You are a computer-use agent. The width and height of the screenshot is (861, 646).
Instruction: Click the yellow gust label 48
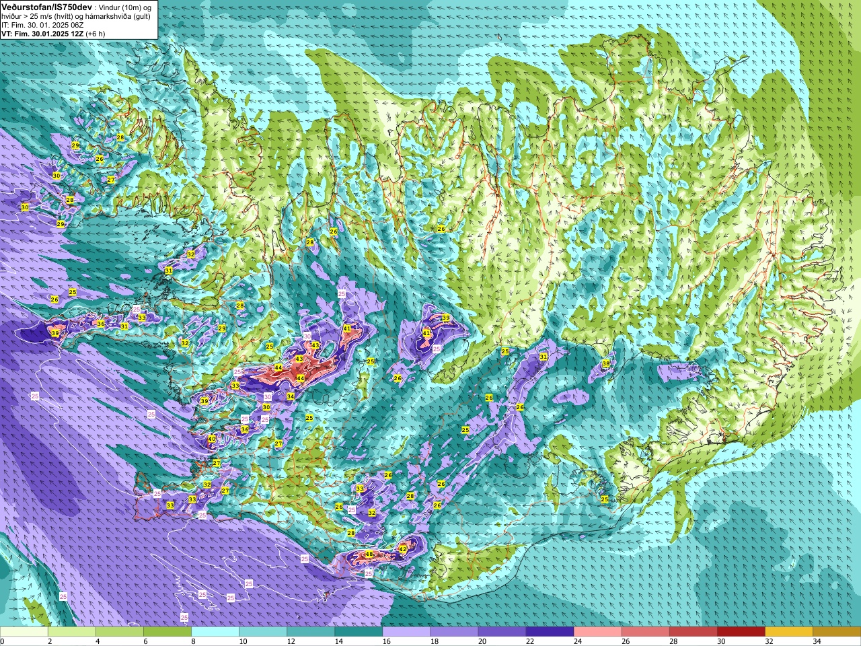coord(369,554)
